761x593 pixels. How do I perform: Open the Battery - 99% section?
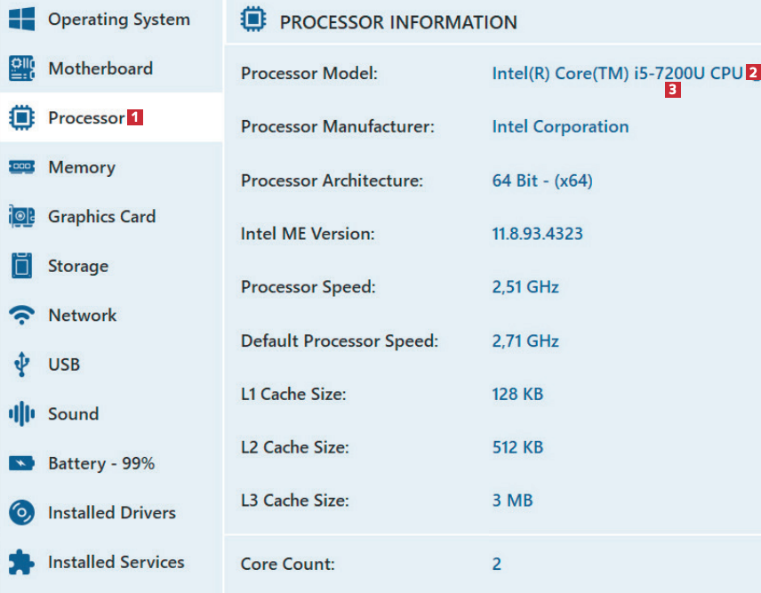coord(101,463)
